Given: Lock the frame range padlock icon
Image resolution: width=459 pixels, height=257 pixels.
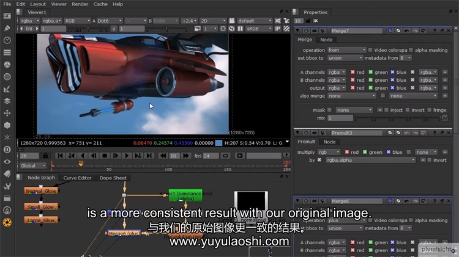Looking at the screenshot, I should pyautogui.click(x=45, y=156).
